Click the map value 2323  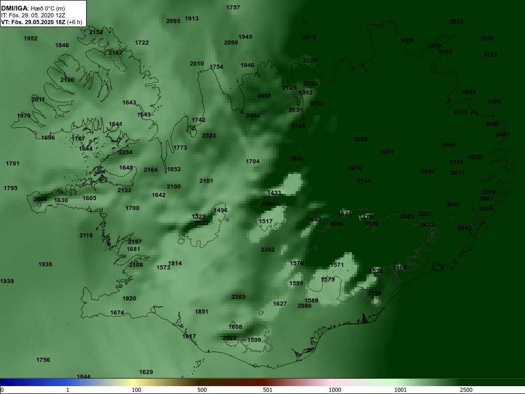pyautogui.click(x=208, y=136)
